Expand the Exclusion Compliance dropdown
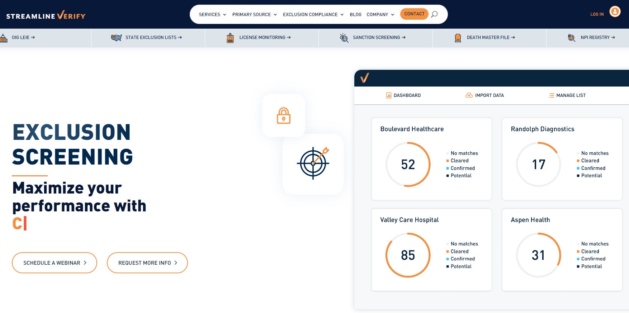 313,15
